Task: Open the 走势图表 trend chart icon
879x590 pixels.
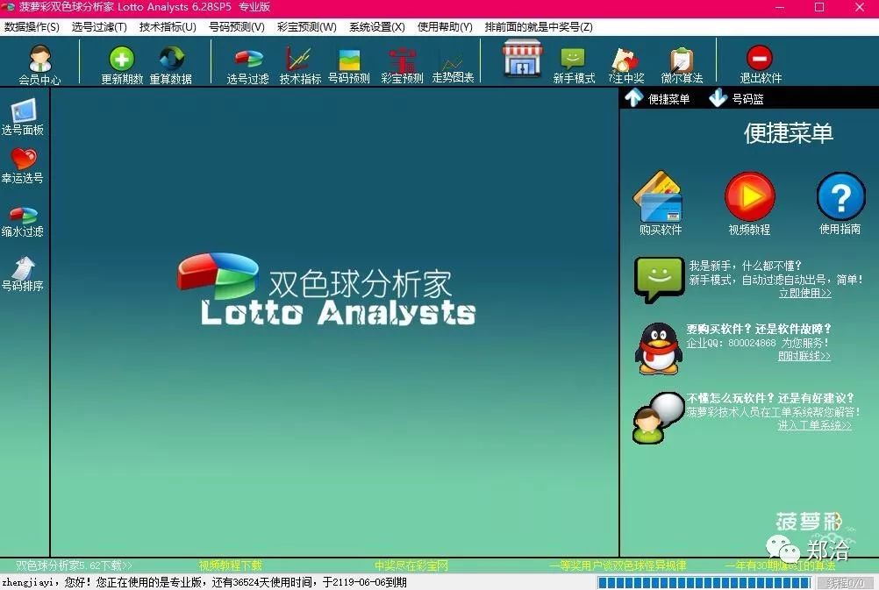Action: coord(453,66)
